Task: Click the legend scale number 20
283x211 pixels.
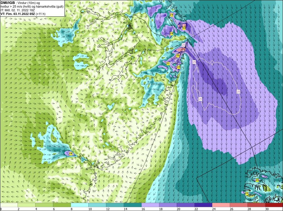Action: (x=178, y=209)
